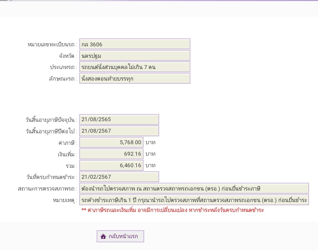
Task: Click the province field showing นครปฐม
Action: 135,56
